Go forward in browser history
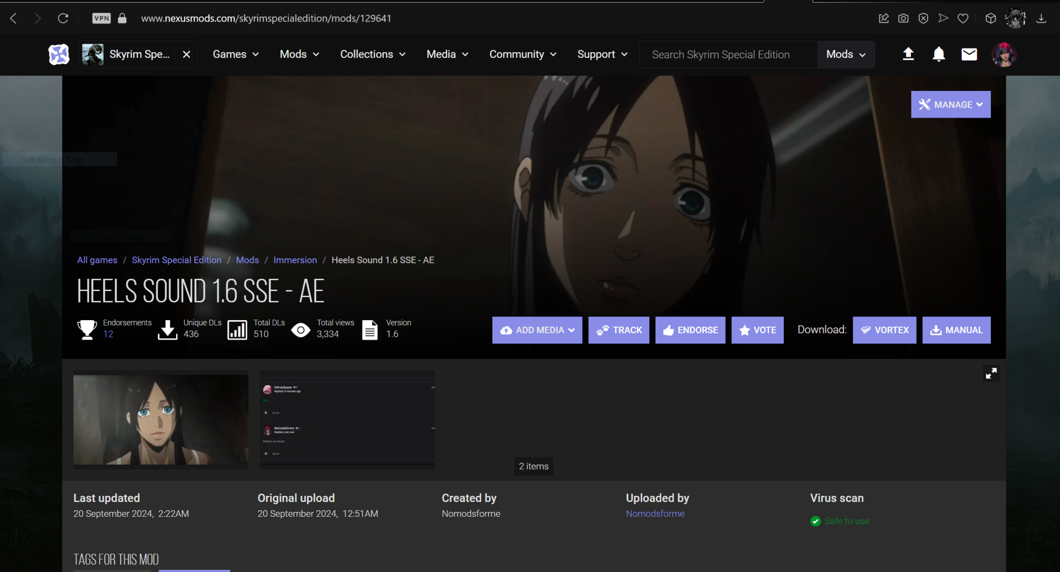 click(x=38, y=18)
